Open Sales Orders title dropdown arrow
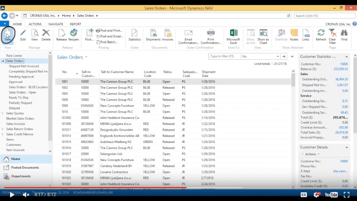This screenshot has height=201, width=357. [x=86, y=57]
